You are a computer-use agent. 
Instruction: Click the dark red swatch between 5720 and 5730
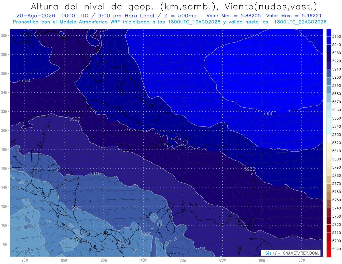328,220
